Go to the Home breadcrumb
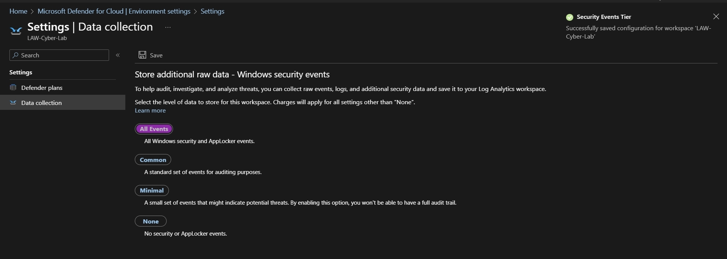This screenshot has height=259, width=727. point(18,11)
